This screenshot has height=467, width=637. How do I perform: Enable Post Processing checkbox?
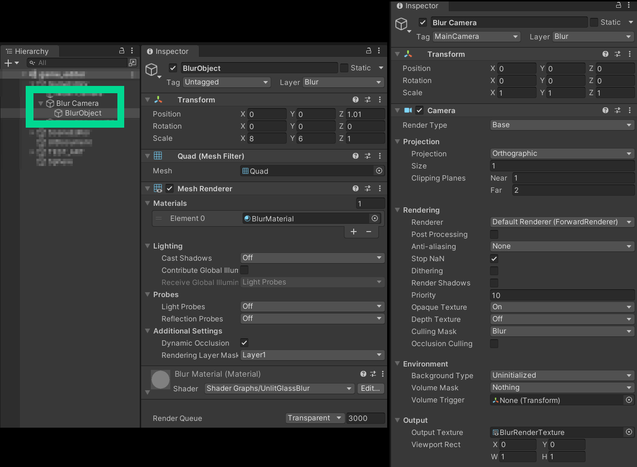(494, 234)
